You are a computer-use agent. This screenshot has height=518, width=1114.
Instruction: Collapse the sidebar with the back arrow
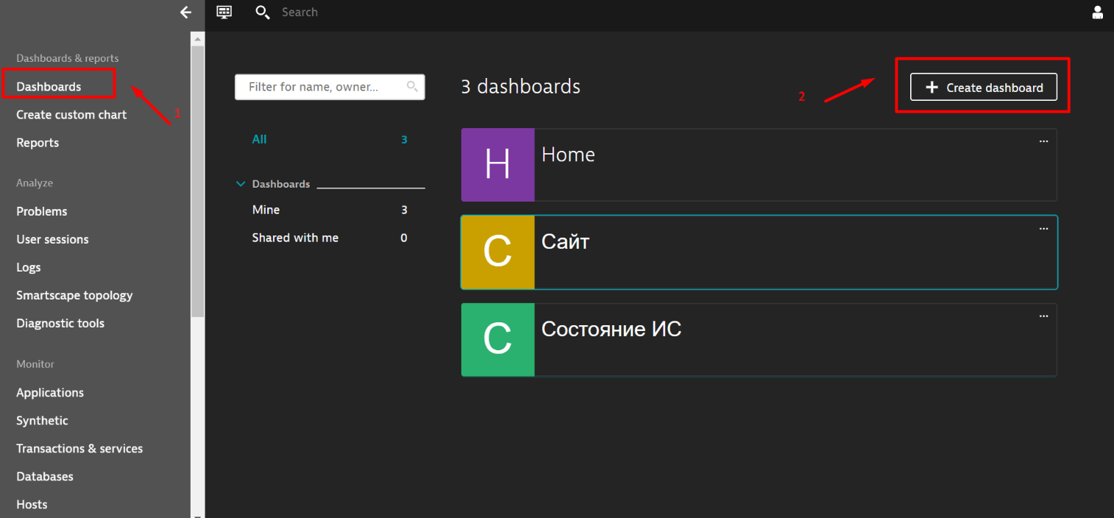[x=185, y=13]
